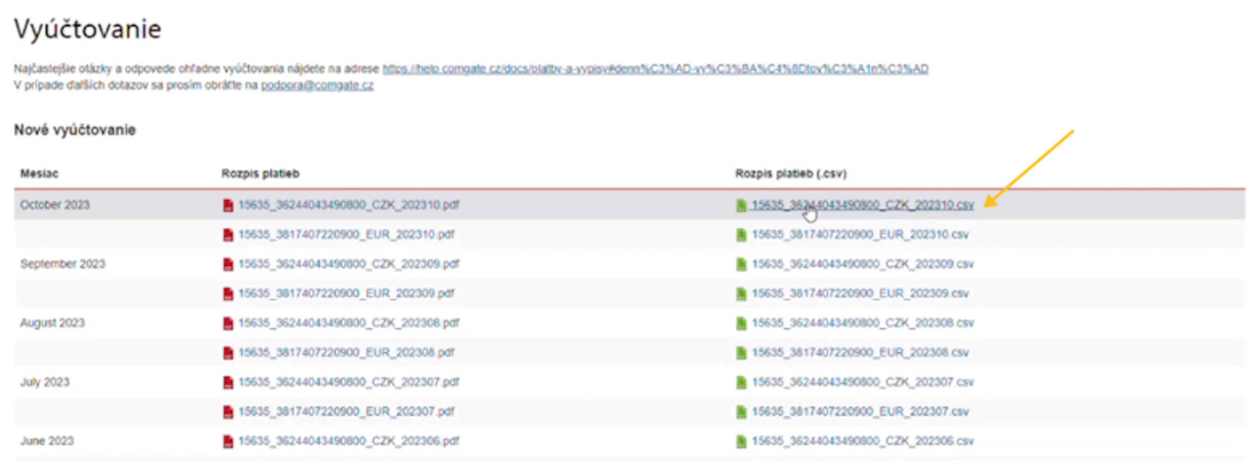Screen dimensions: 1251x474
Task: Download 15635_36244043490800_CZK_202310.csv file
Action: (x=863, y=205)
